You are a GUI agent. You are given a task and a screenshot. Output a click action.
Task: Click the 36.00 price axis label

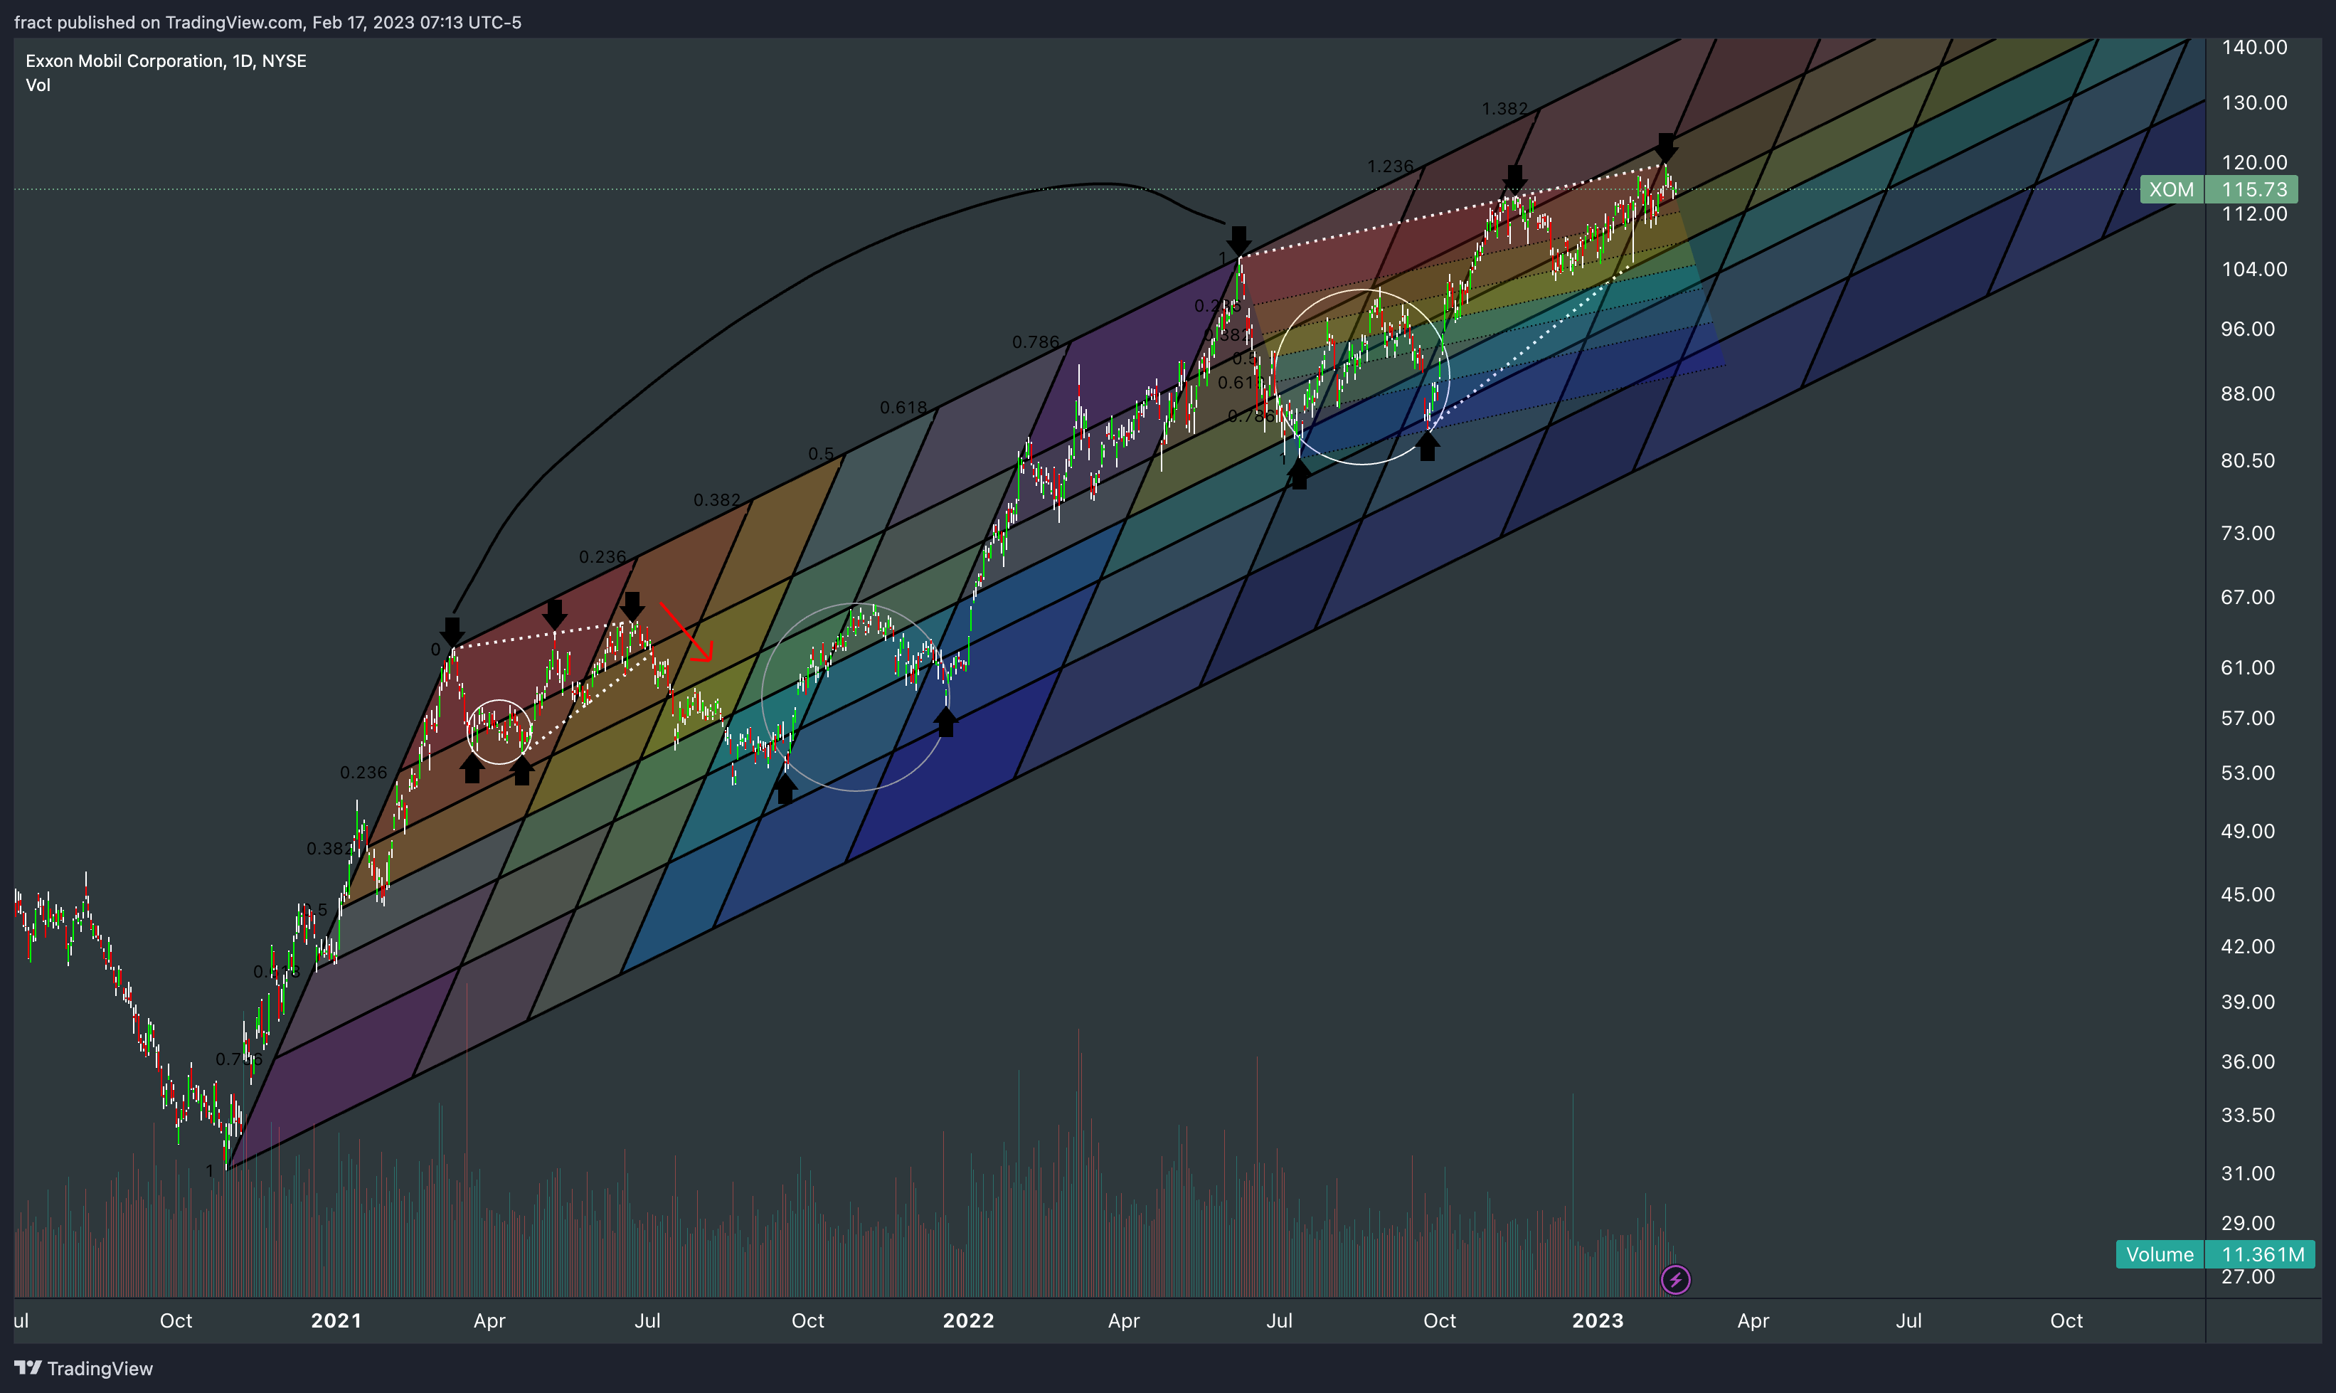pos(2248,1061)
